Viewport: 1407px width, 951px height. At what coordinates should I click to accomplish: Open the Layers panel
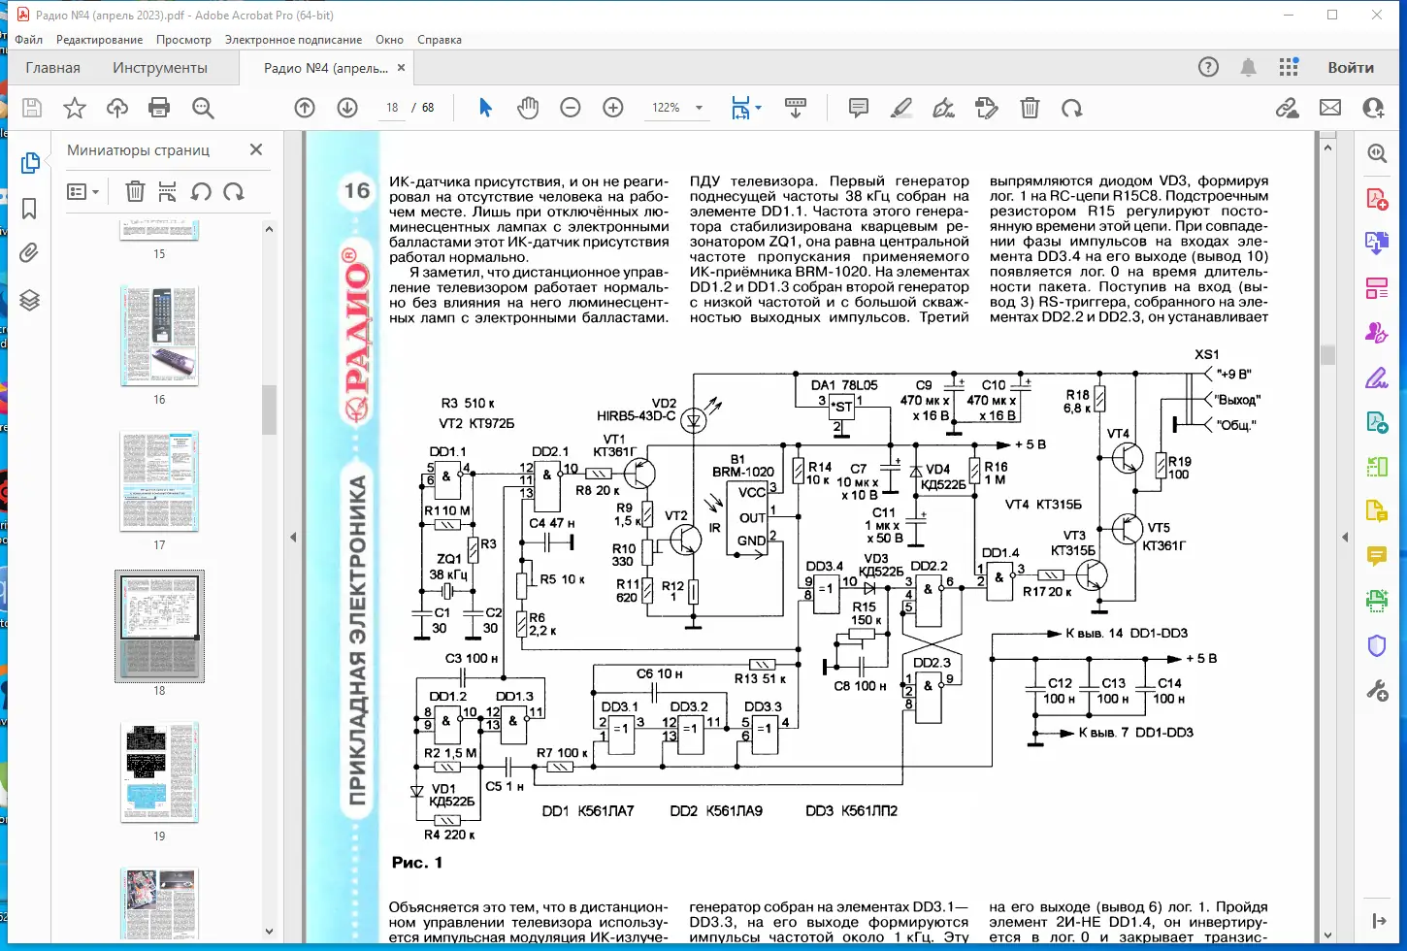[x=30, y=300]
